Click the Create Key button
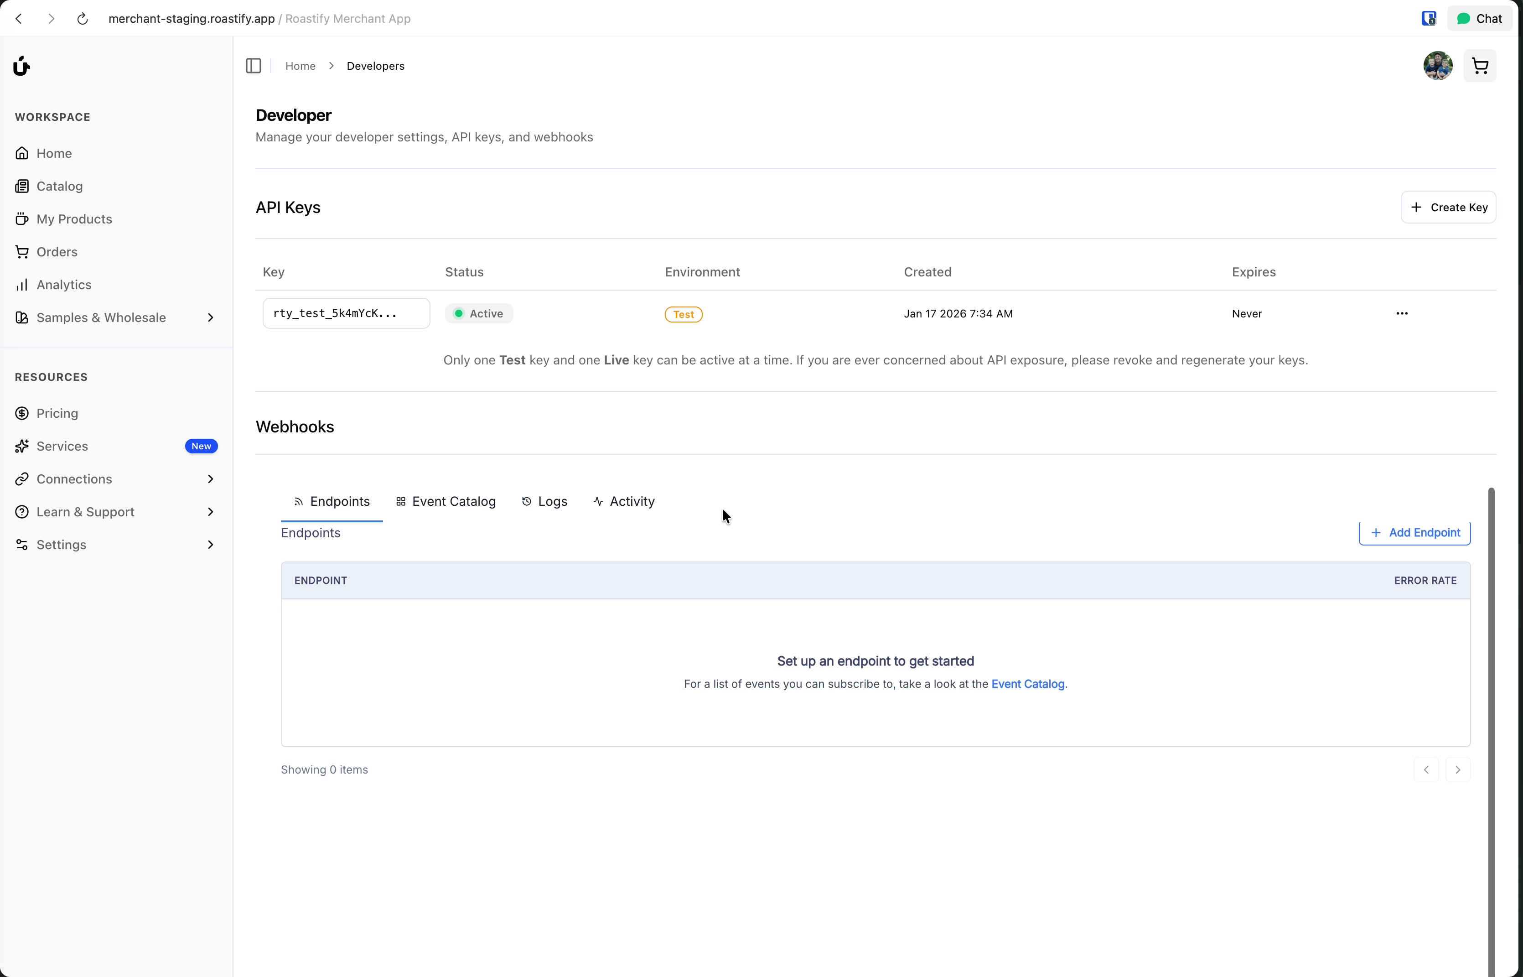This screenshot has height=977, width=1523. [x=1448, y=208]
